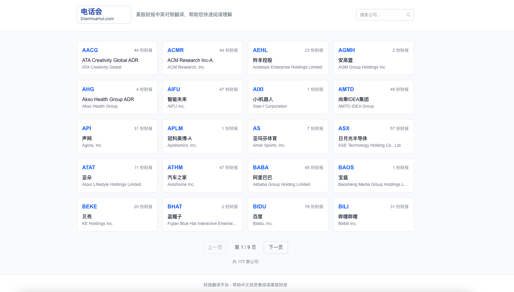The image size is (514, 292).
Task: Open the API 声网 Agora card
Action: tap(117, 136)
